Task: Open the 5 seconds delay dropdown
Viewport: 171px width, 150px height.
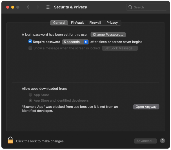Action: coord(75,42)
